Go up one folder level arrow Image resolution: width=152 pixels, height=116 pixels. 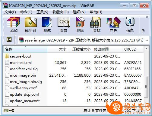click(x=9, y=39)
